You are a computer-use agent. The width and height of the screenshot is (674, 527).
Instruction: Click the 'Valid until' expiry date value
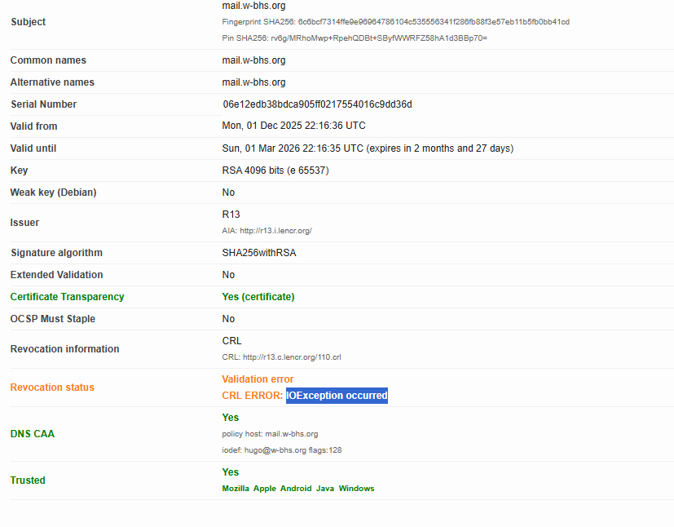click(368, 148)
